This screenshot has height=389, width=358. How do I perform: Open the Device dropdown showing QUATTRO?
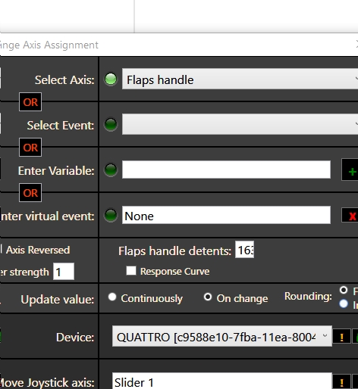(222, 336)
